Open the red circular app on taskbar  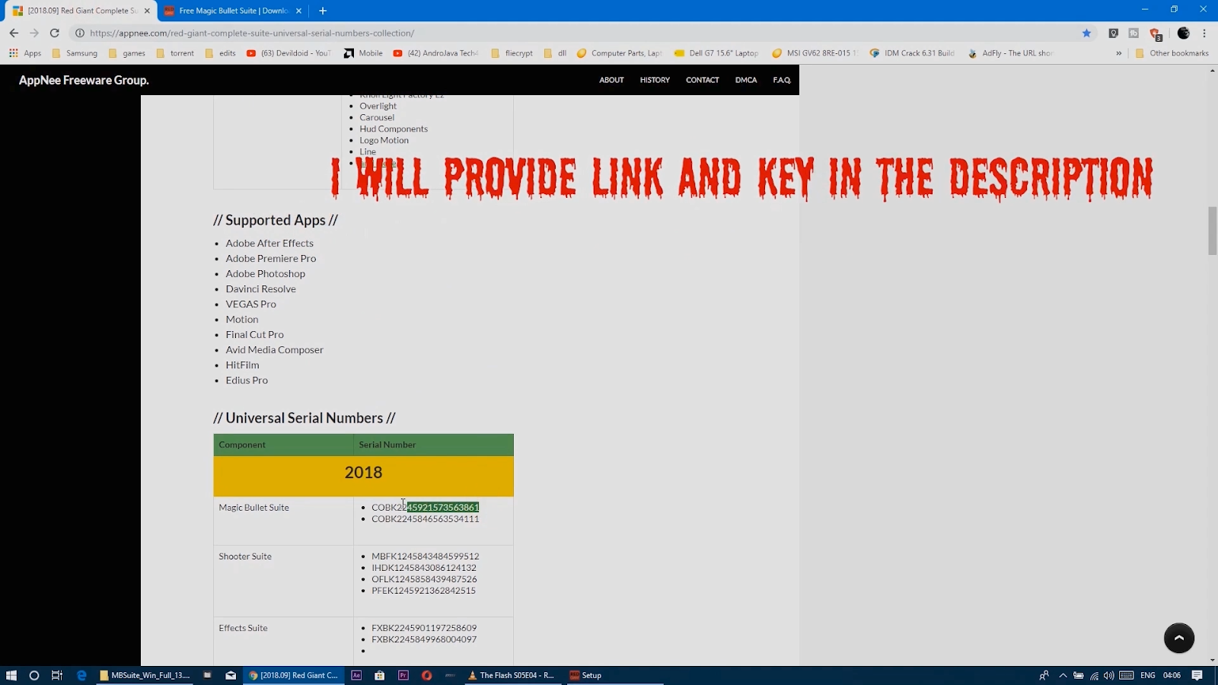(x=427, y=675)
